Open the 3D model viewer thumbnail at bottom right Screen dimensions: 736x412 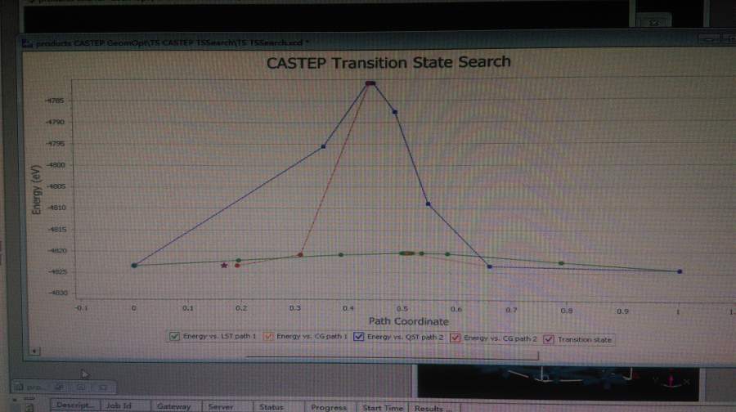tap(558, 383)
